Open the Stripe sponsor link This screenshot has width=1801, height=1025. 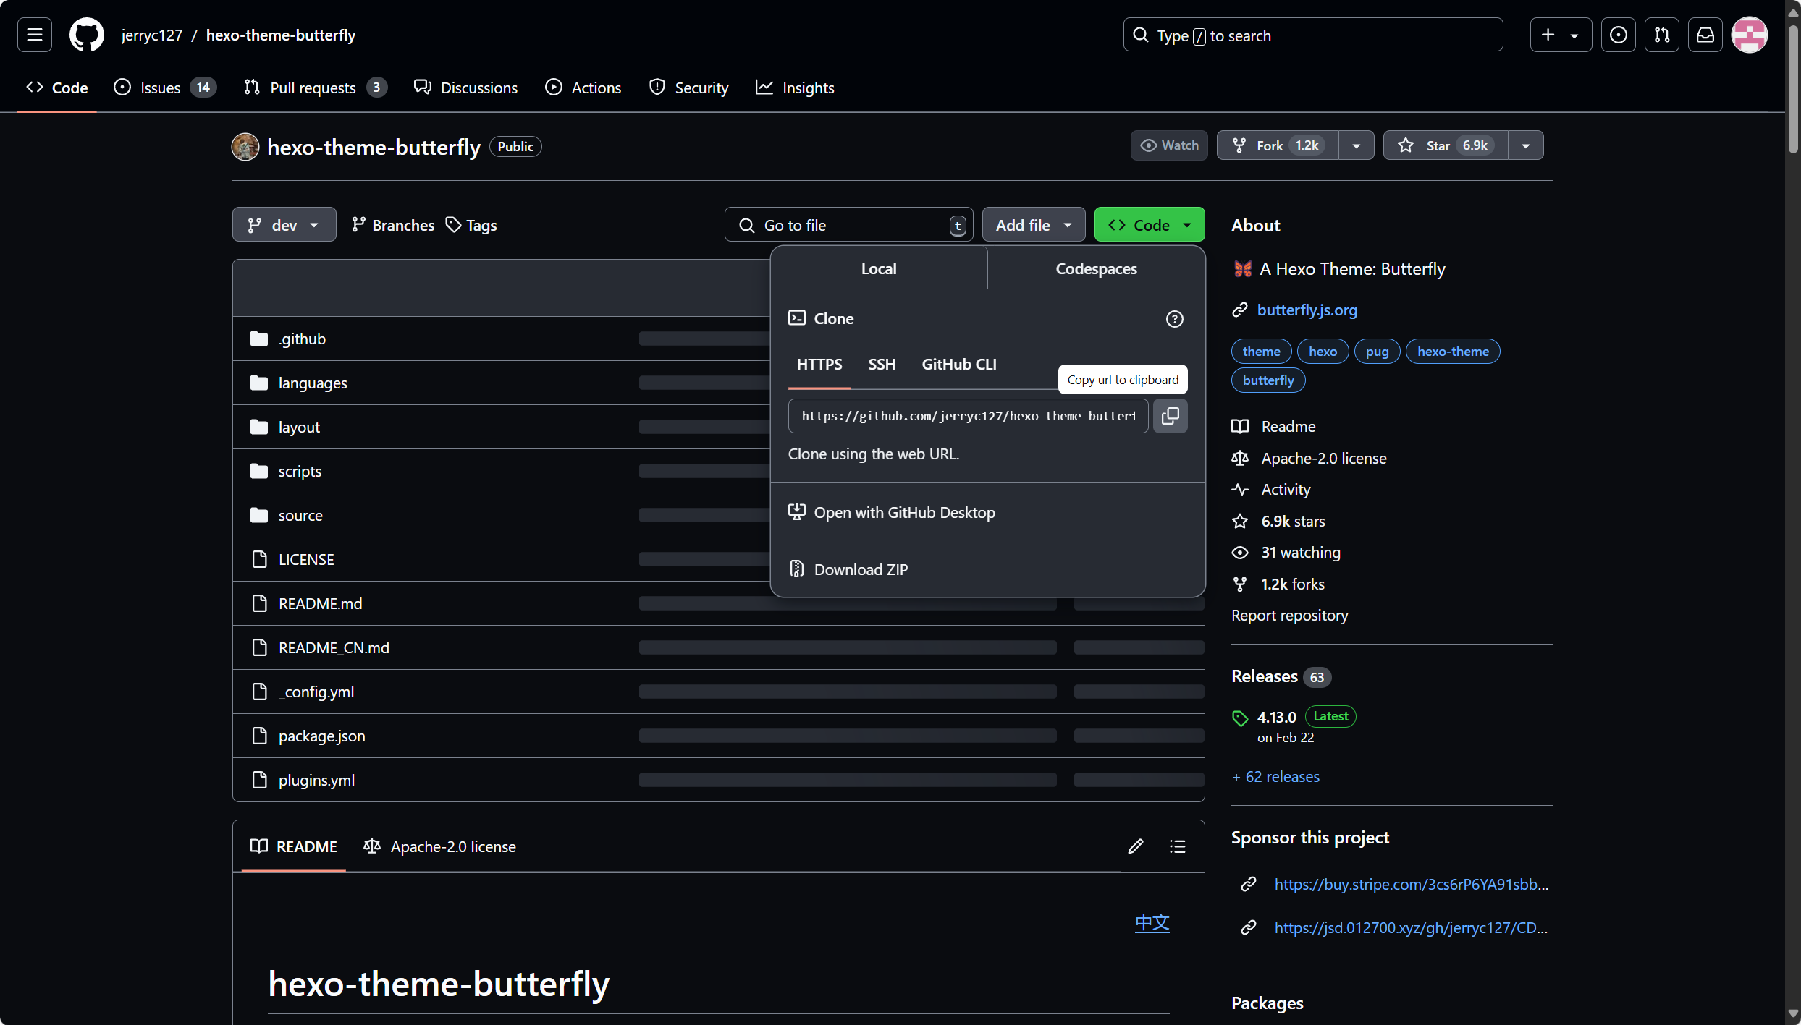click(1411, 884)
